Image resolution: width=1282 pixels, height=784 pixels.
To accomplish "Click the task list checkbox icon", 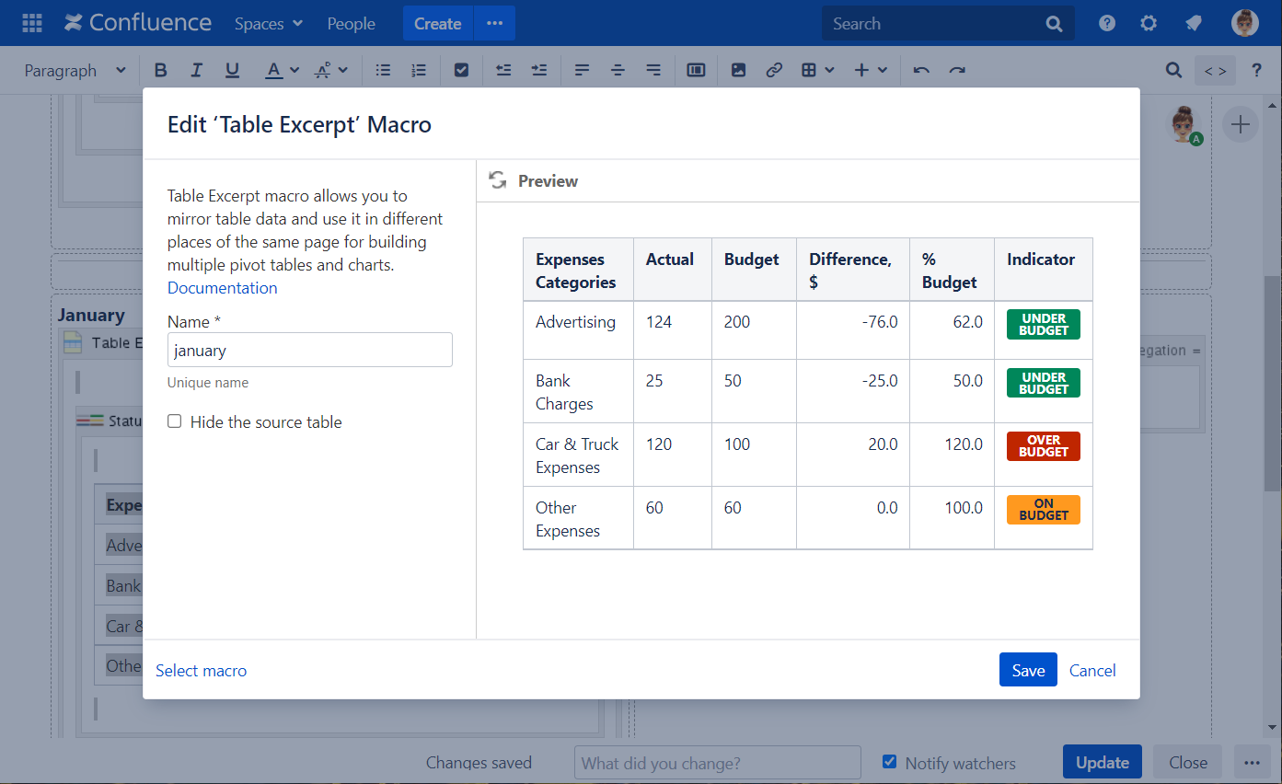I will click(x=462, y=71).
